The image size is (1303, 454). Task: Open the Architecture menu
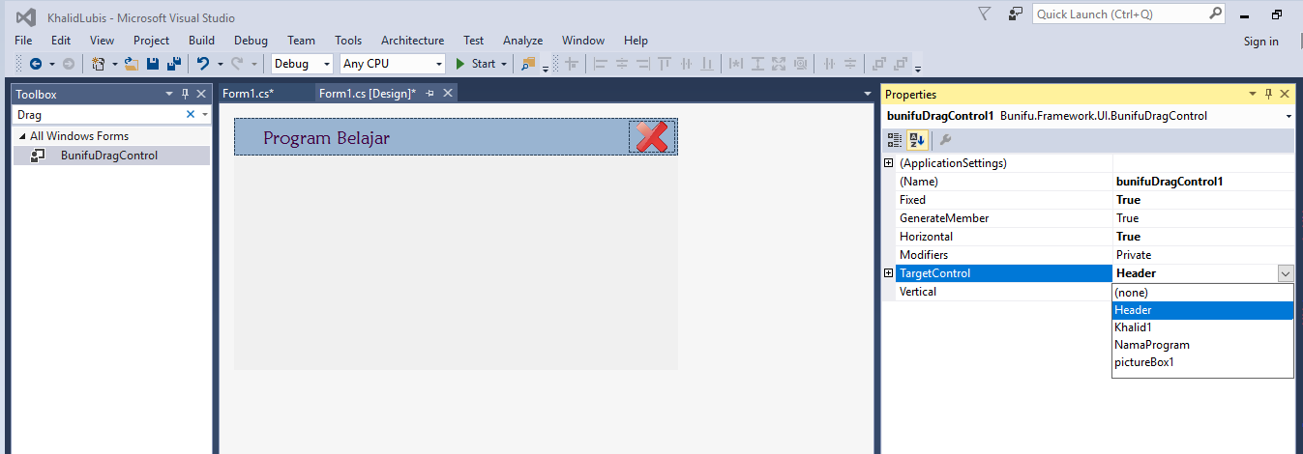412,41
